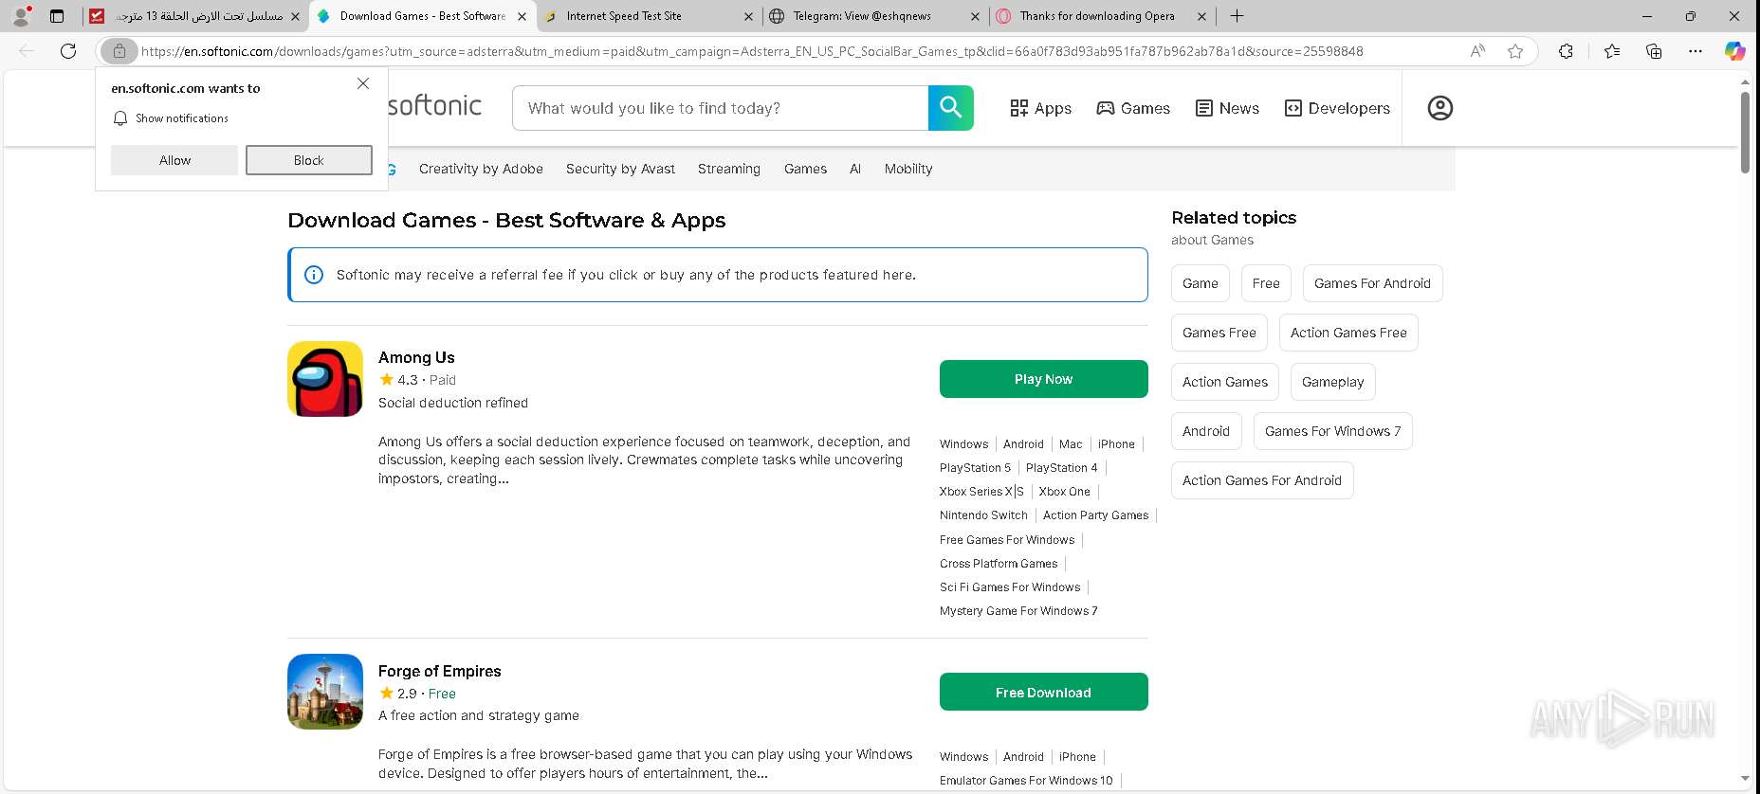The image size is (1760, 794).
Task: Close the notification permission popup
Action: (x=363, y=83)
